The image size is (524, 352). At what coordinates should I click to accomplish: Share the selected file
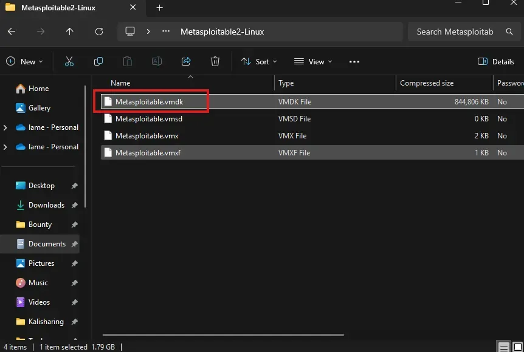(186, 62)
